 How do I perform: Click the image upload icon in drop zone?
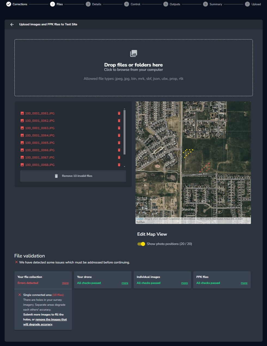(x=133, y=53)
